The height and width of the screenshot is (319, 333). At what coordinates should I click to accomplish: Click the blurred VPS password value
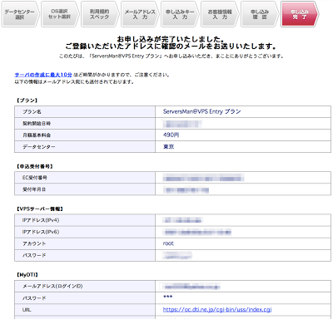tap(177, 255)
